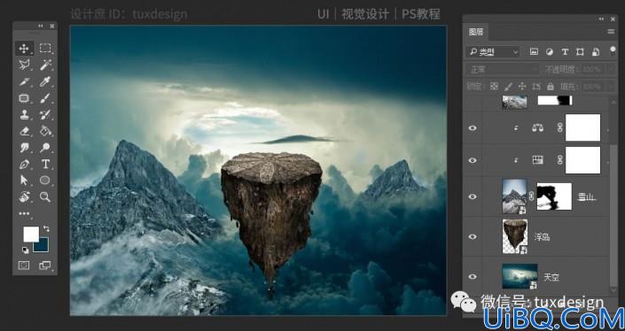Open the opacity slider dropdown arrow

(611, 70)
